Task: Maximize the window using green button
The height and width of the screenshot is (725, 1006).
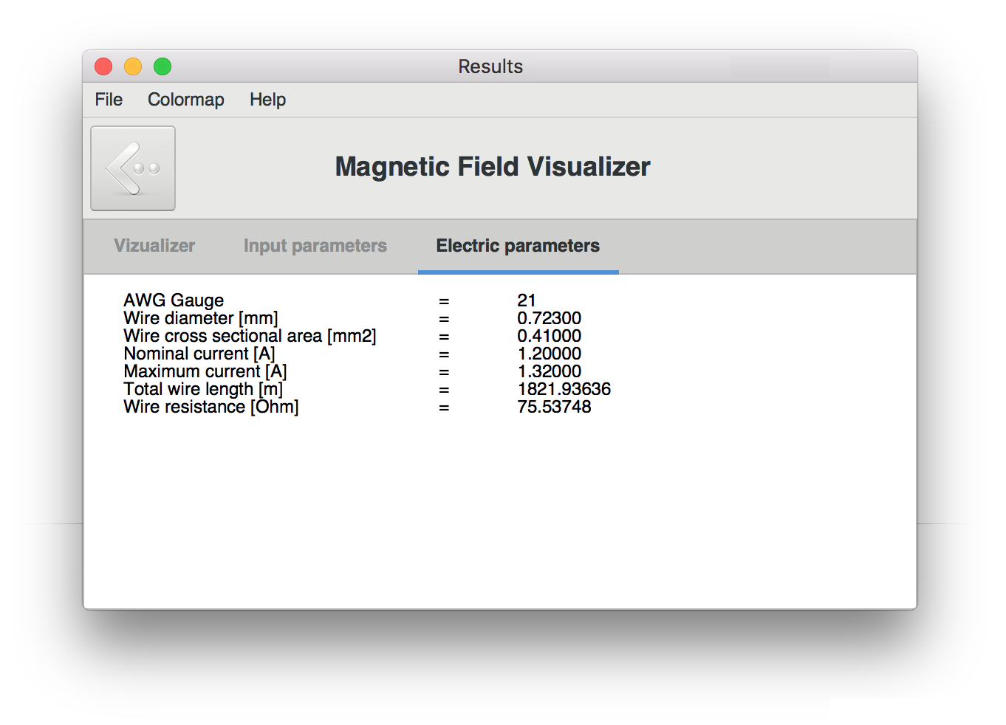Action: tap(162, 66)
